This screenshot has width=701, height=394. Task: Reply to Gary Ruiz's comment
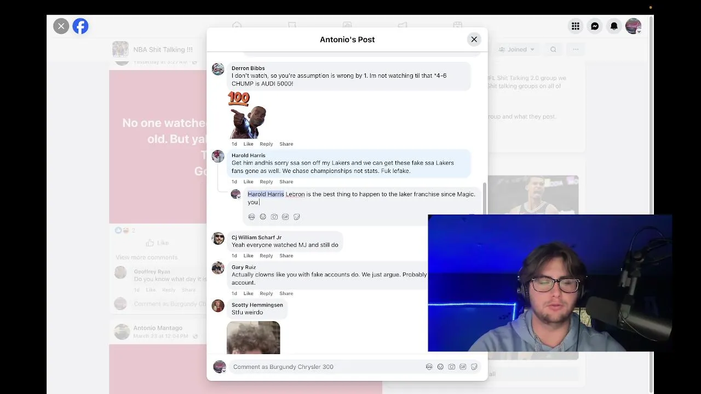tap(266, 293)
